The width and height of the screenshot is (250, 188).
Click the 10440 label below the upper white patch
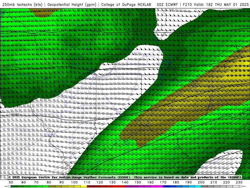(179, 33)
